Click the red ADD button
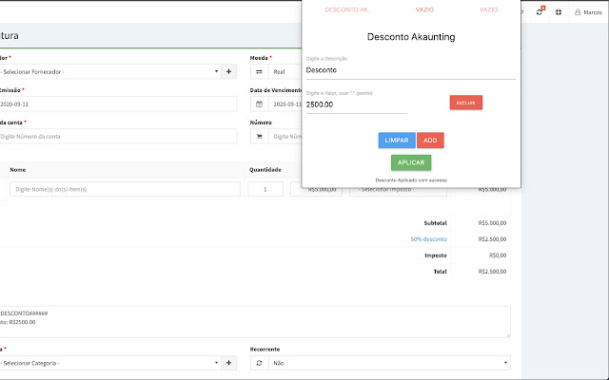 [x=430, y=141]
